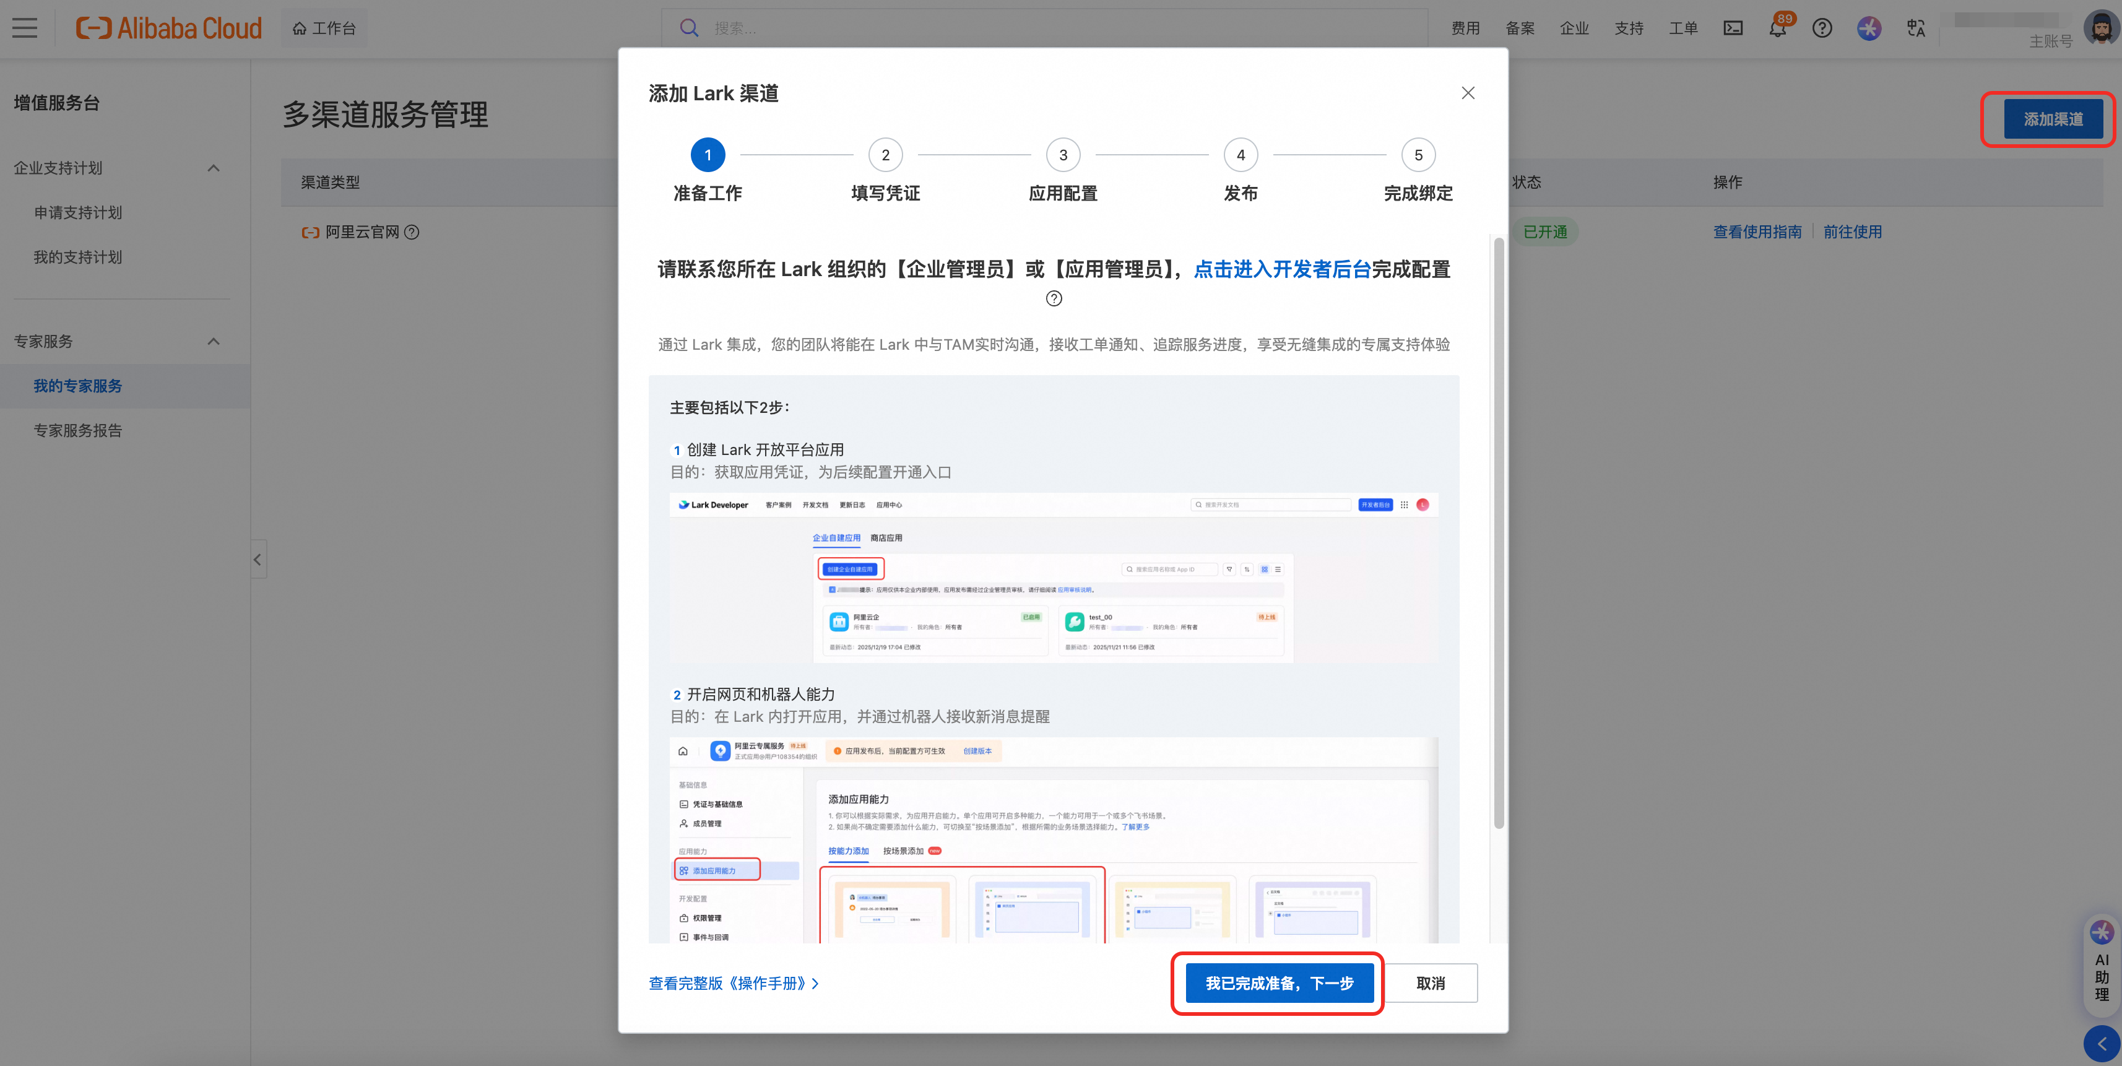The image size is (2122, 1066).
Task: Collapse the 专家服务 section
Action: click(214, 341)
